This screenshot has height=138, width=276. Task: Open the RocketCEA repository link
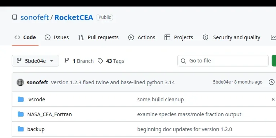click(74, 17)
